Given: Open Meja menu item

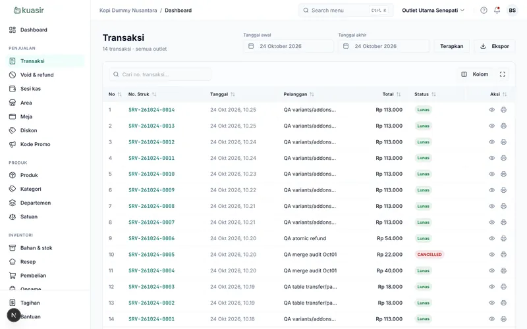Looking at the screenshot, I should tap(45, 116).
